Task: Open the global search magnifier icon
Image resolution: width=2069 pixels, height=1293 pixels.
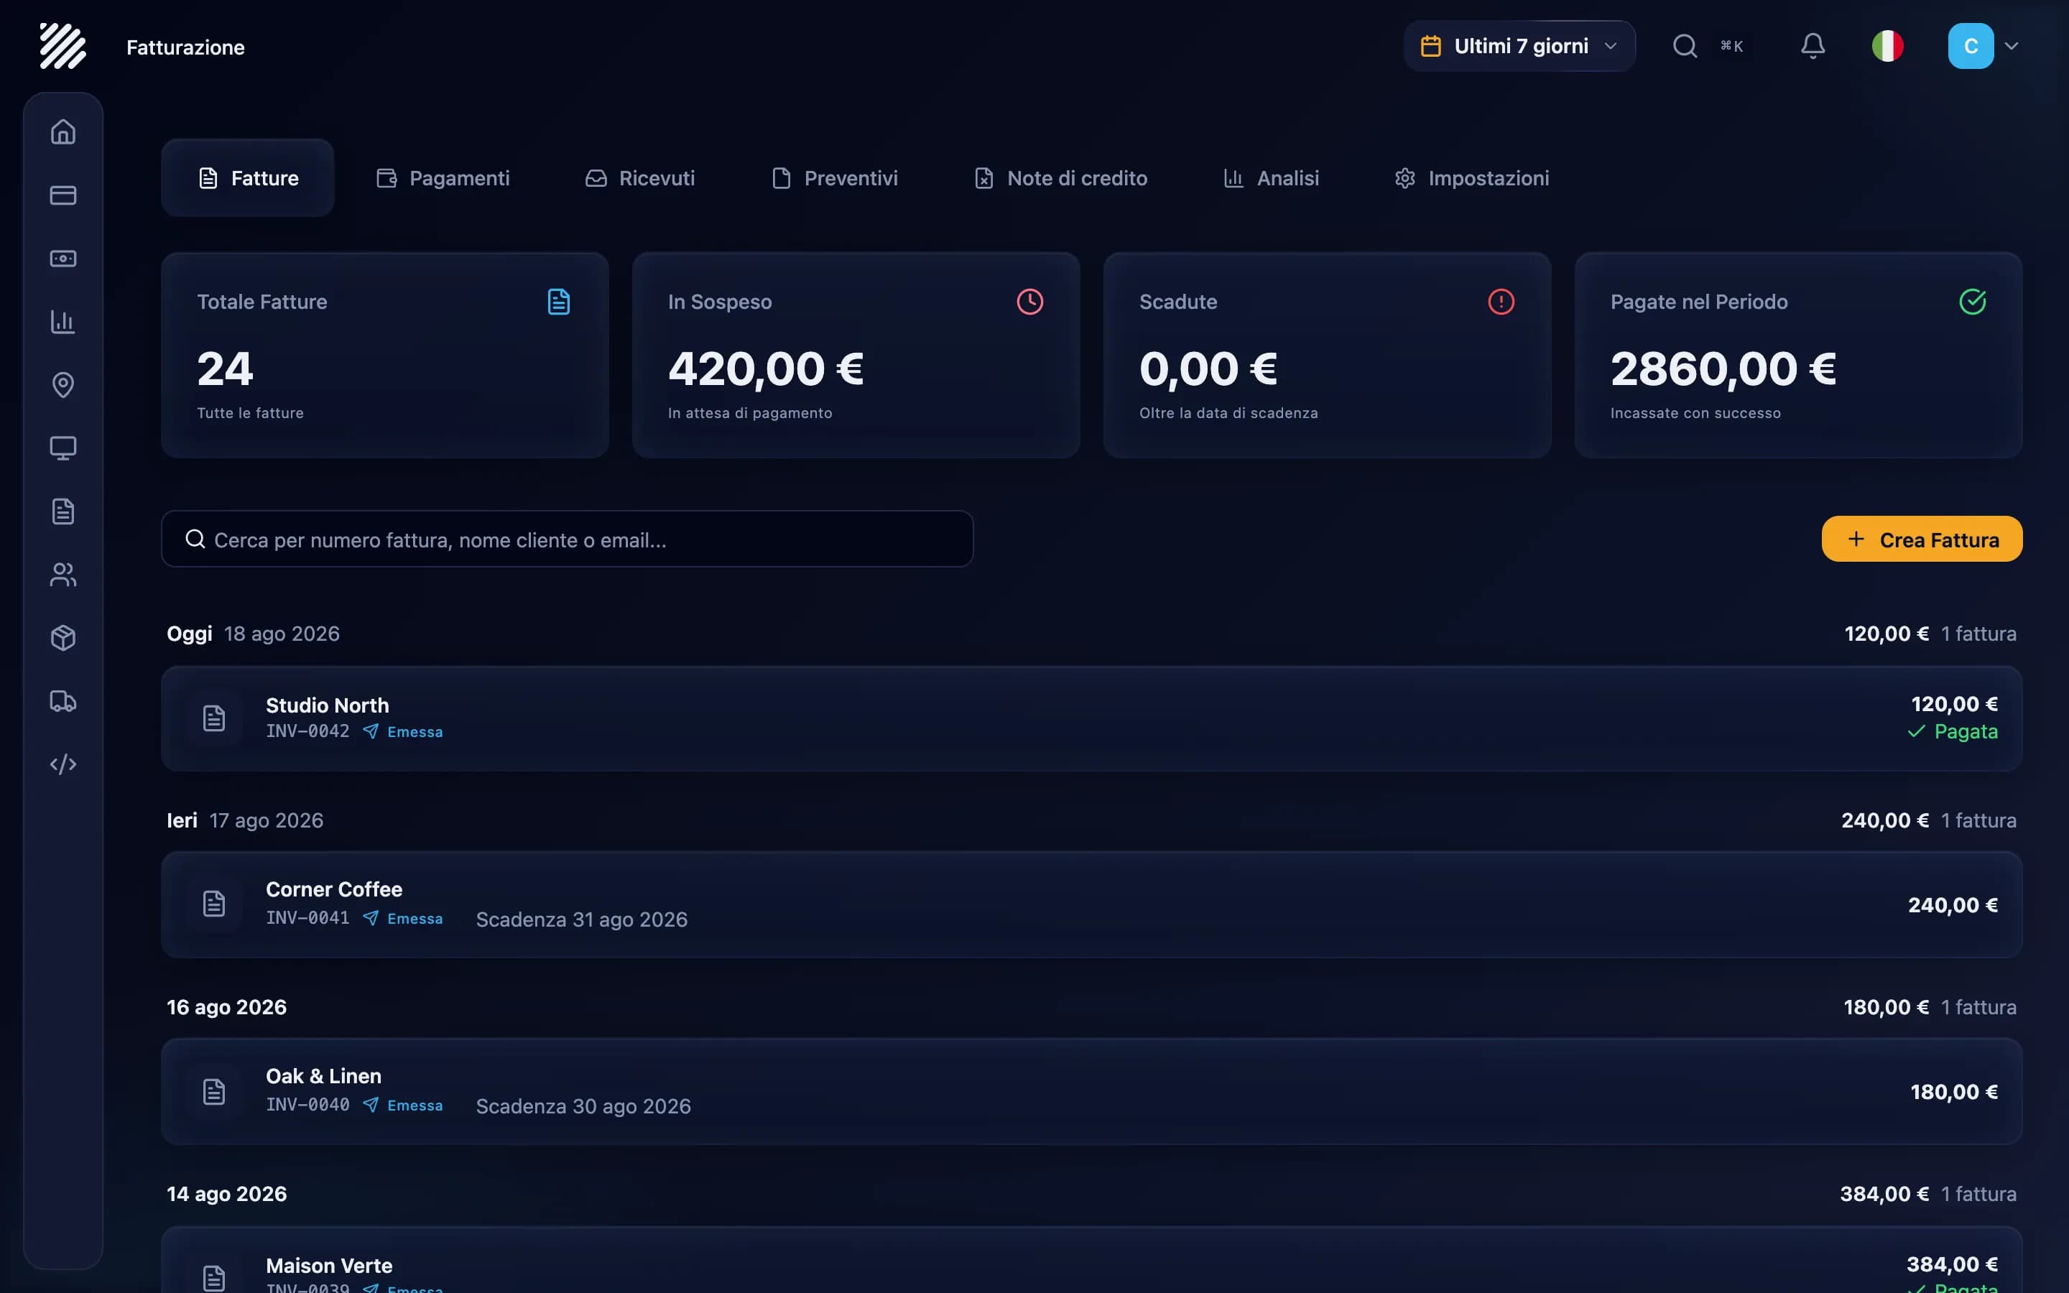Action: [x=1684, y=46]
